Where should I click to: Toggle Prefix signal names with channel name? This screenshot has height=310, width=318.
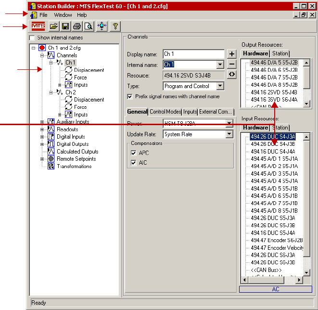point(129,97)
